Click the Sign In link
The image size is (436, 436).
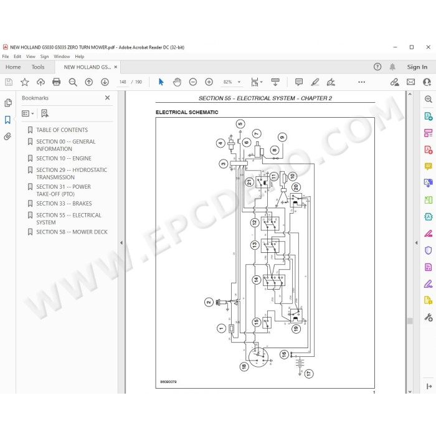(x=417, y=67)
